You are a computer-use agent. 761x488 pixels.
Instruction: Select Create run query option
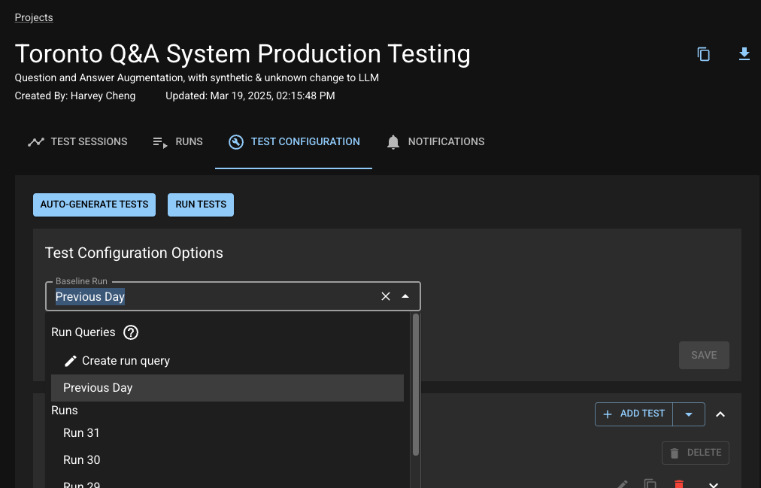coord(126,361)
